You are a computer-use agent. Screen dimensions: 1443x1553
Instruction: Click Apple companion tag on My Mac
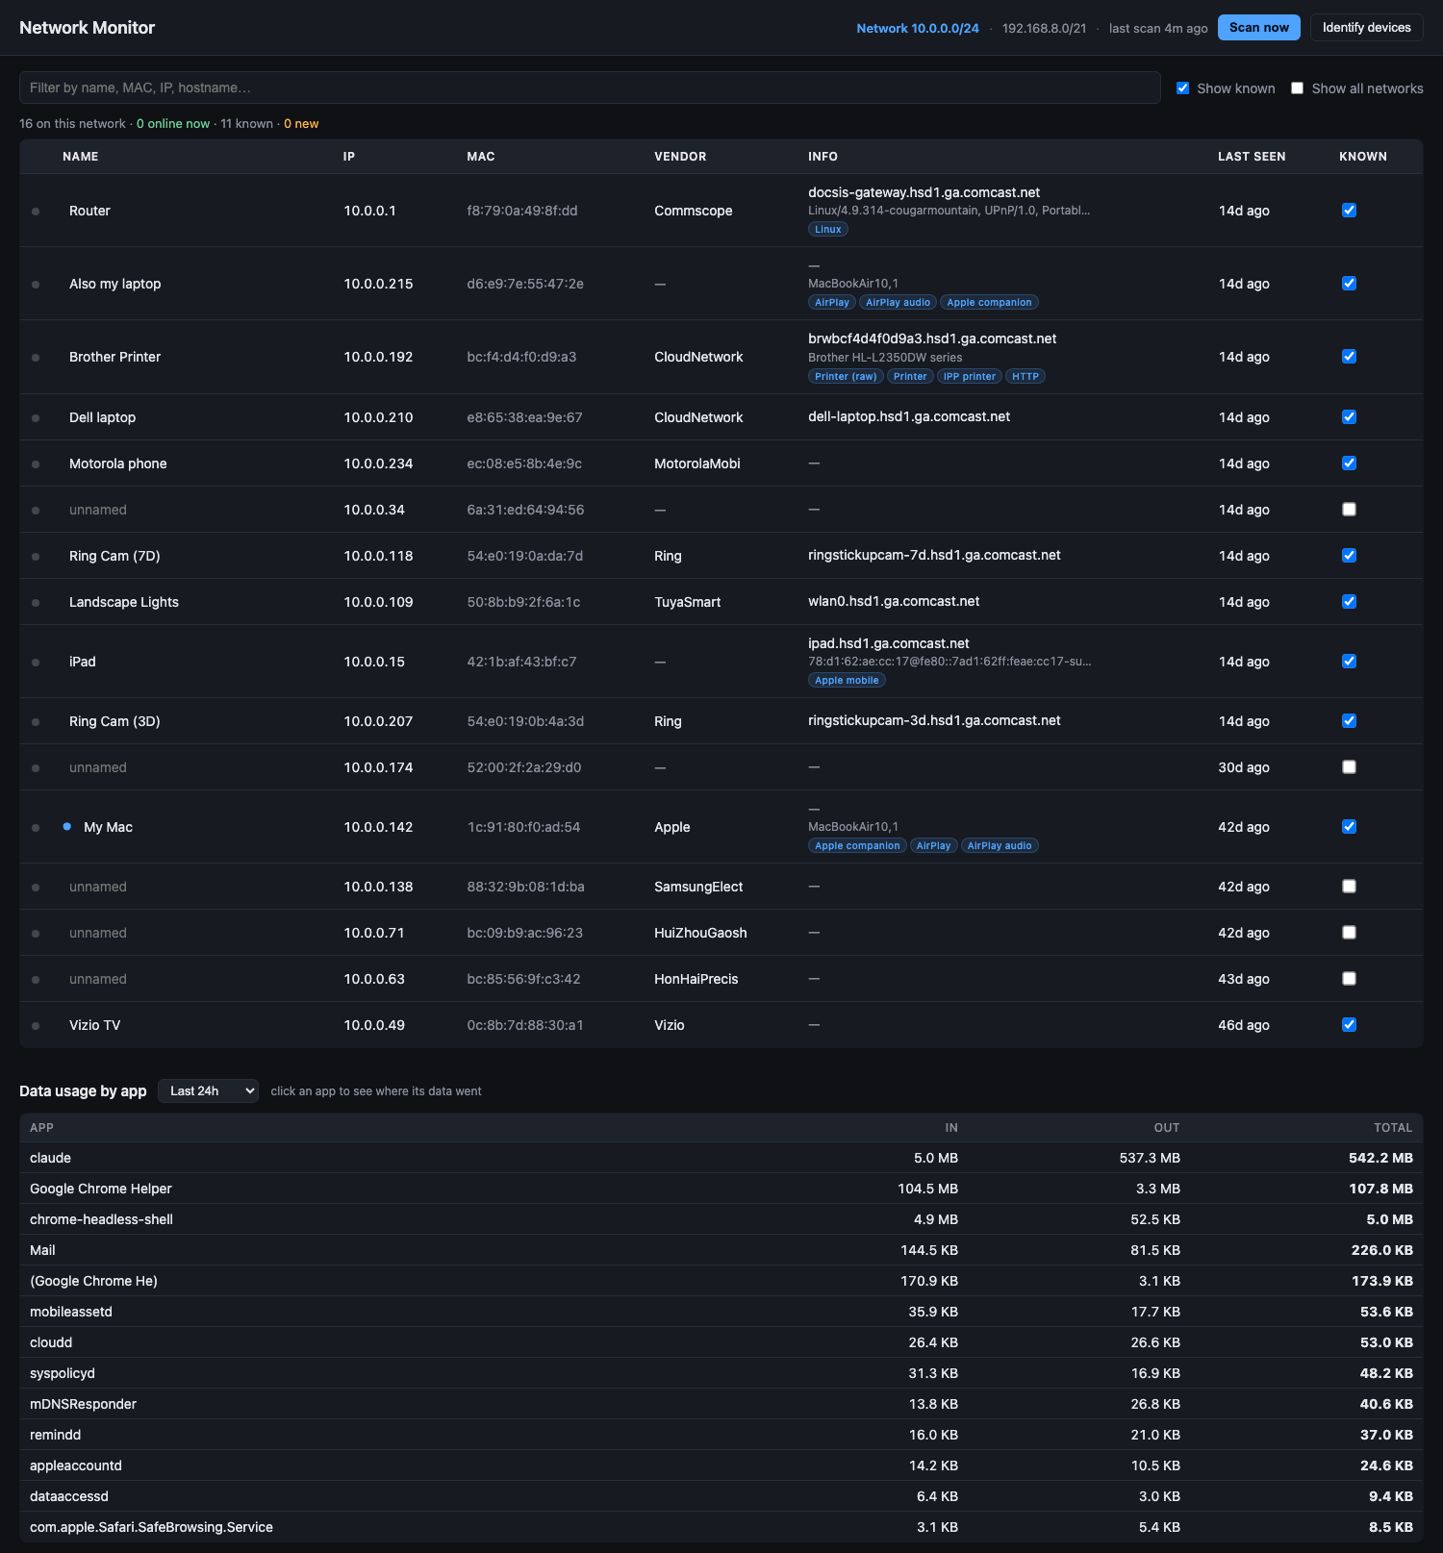(x=857, y=845)
